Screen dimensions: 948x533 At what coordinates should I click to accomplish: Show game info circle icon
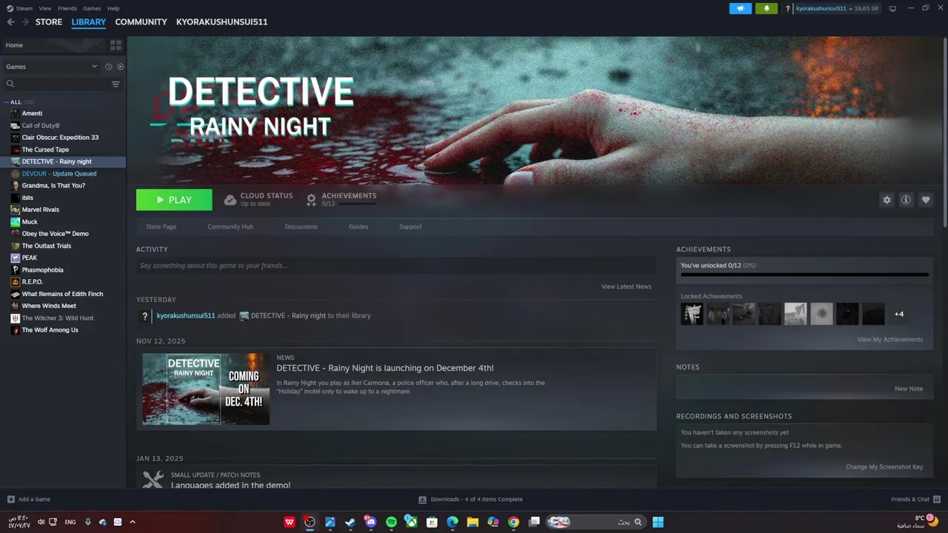click(x=906, y=200)
